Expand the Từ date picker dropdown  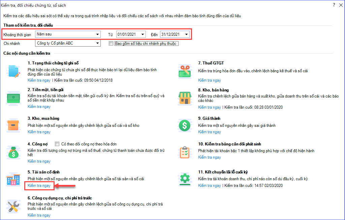click(x=143, y=34)
